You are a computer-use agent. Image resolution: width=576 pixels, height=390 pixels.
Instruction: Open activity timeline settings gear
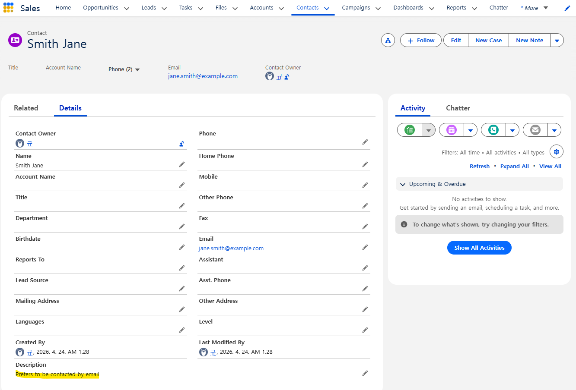(x=557, y=152)
